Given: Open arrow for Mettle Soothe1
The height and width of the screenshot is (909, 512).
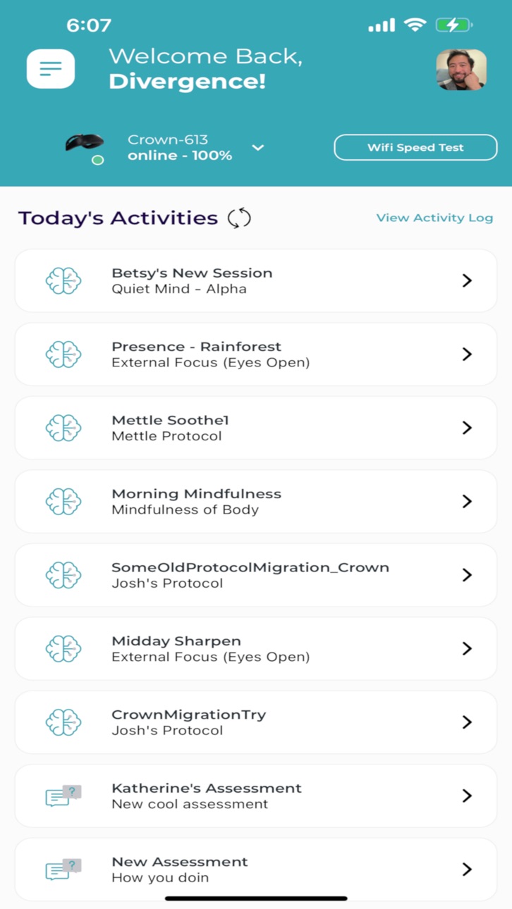Looking at the screenshot, I should (x=467, y=428).
